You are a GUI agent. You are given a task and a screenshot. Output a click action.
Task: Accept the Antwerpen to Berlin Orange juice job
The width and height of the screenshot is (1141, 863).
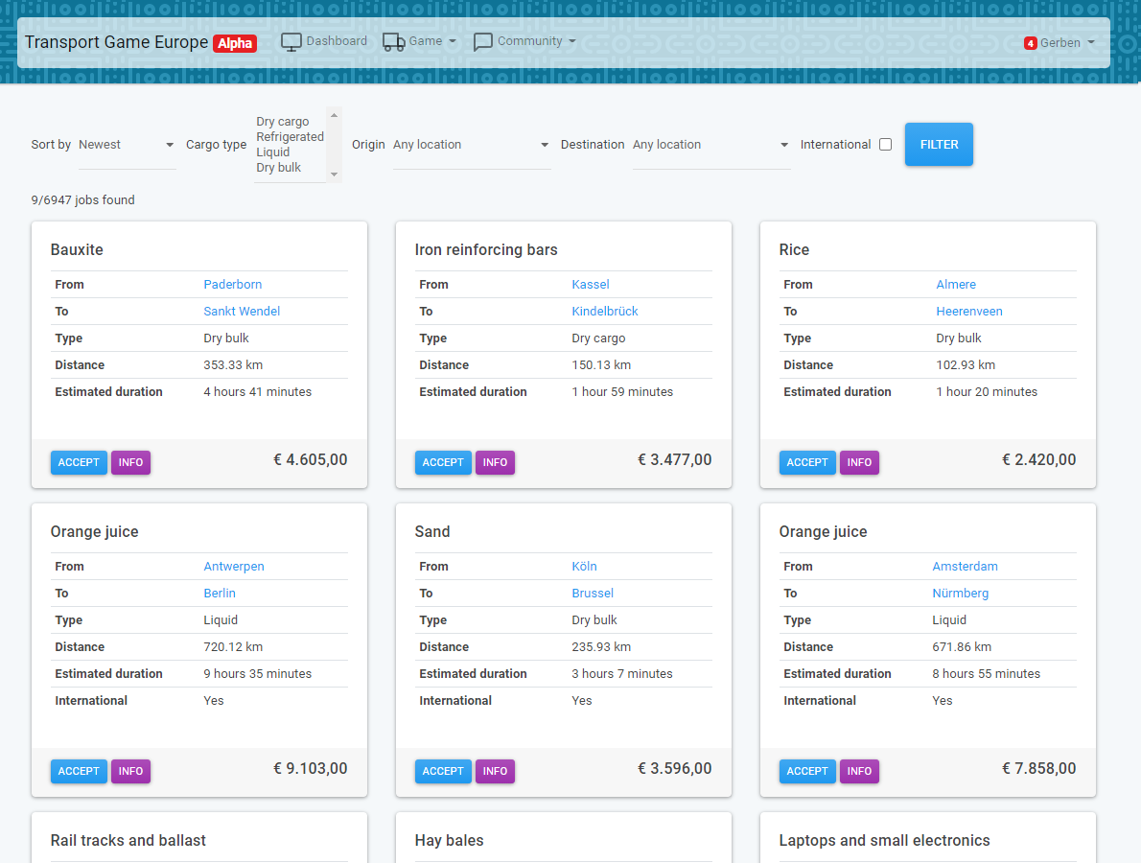point(79,771)
